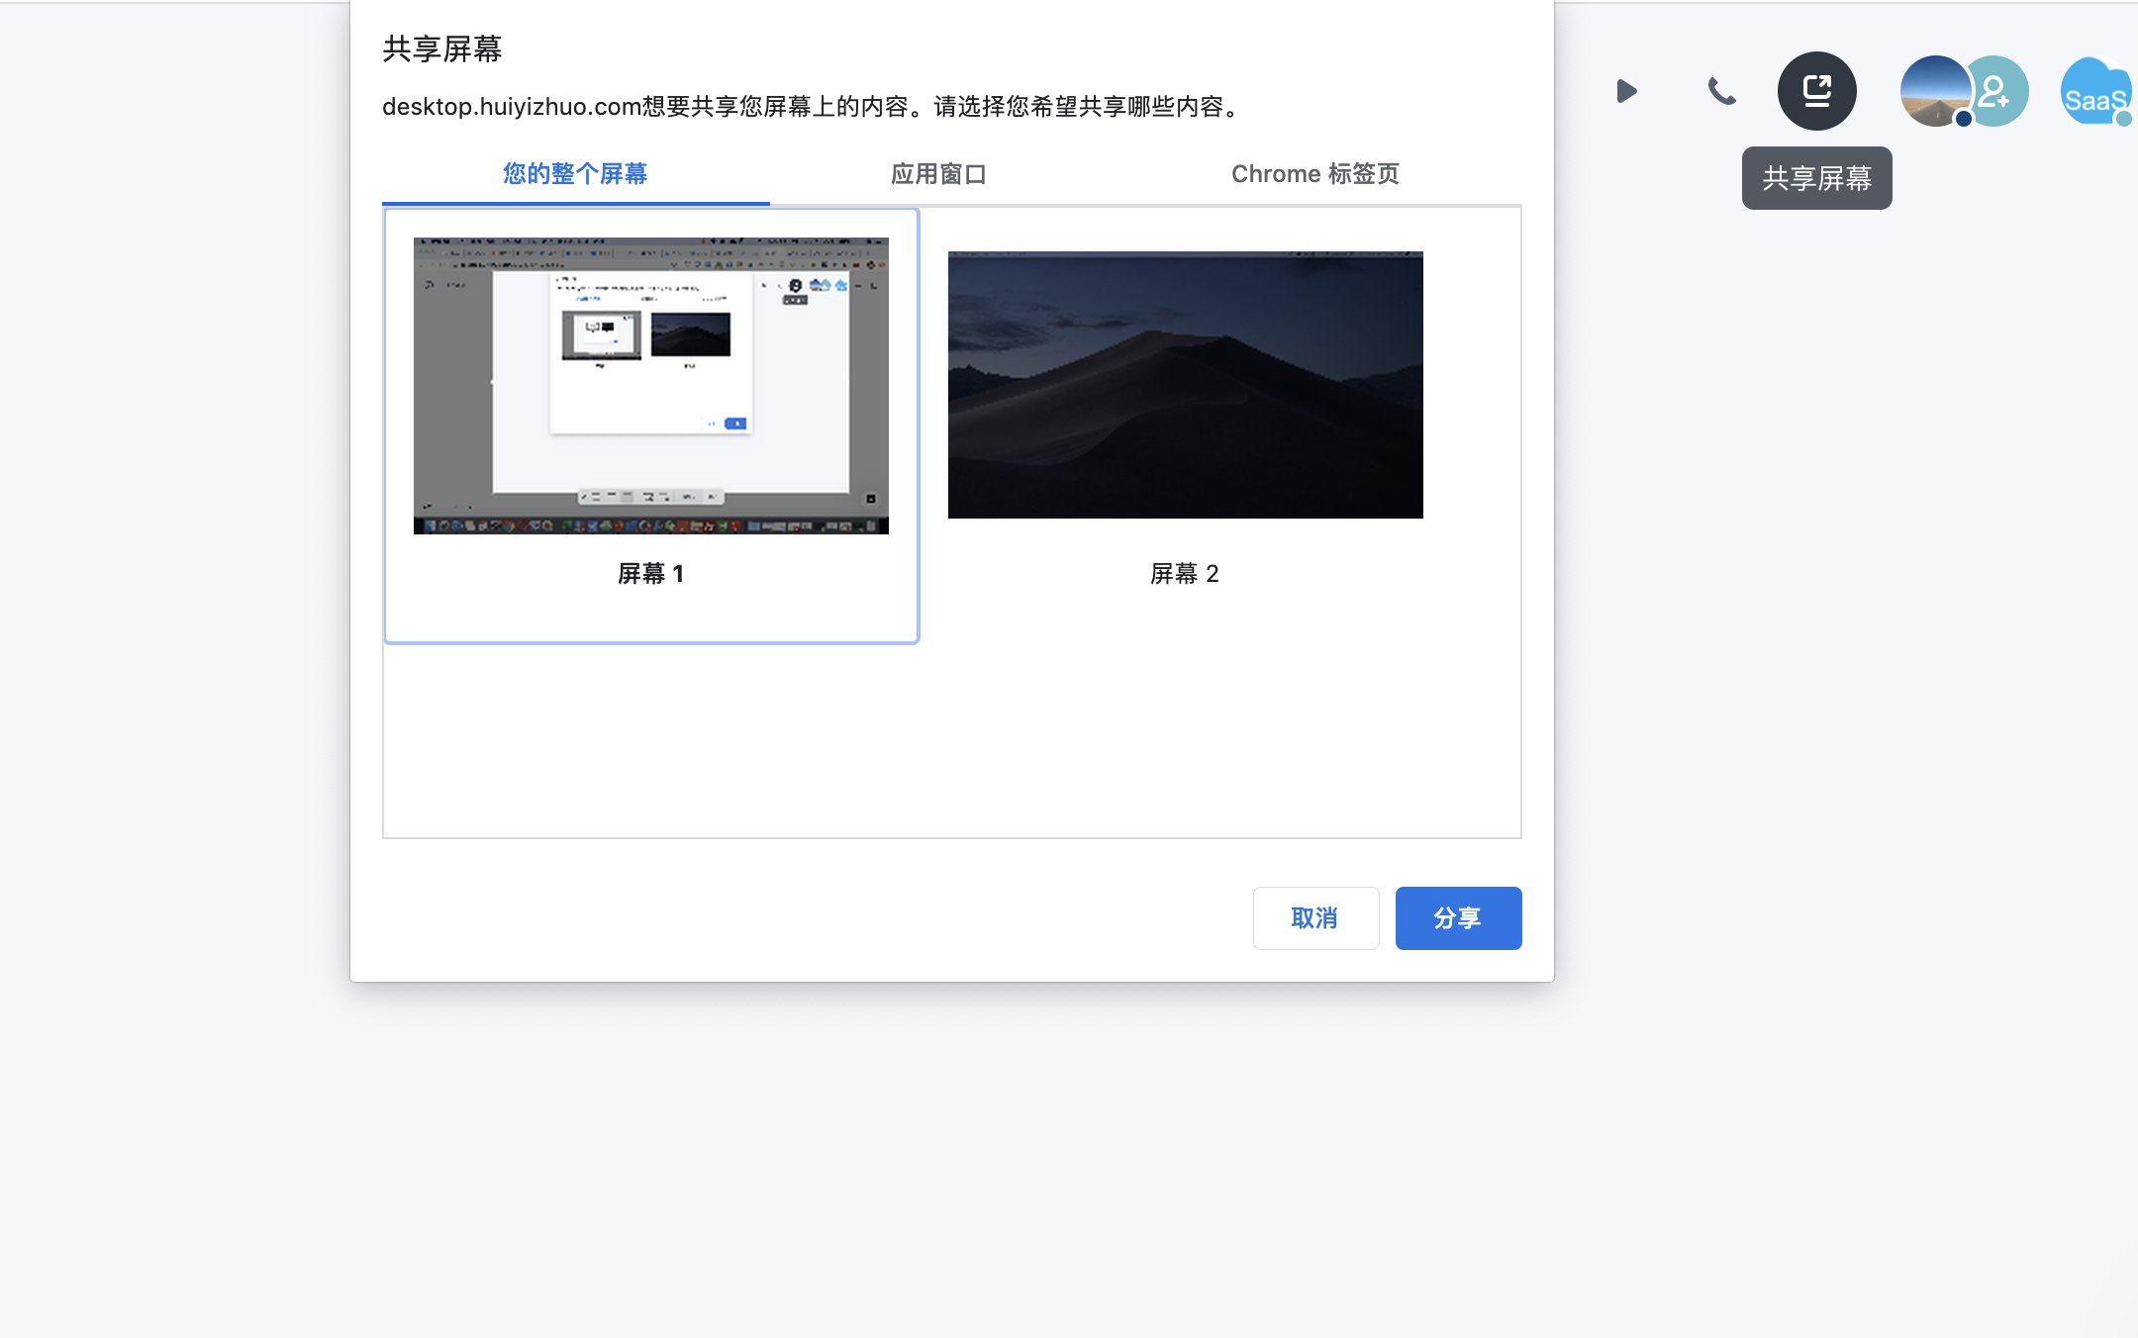Click the dark blue status dot on road avatar
The image size is (2138, 1338).
(x=1964, y=119)
